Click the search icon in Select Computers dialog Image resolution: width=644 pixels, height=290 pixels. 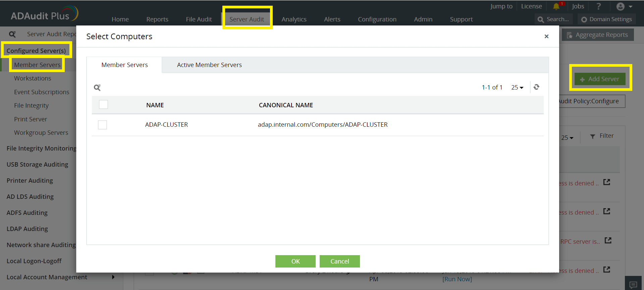coord(97,88)
